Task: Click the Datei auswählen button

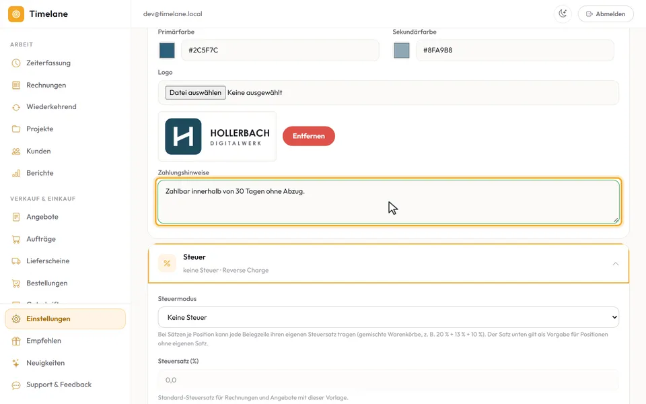Action: [195, 93]
